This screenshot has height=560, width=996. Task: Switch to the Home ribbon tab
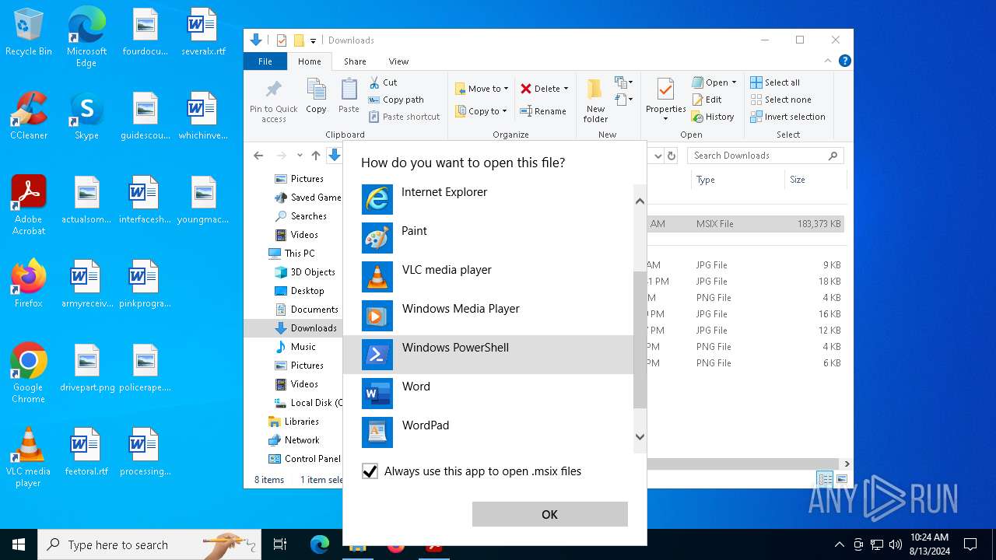coord(309,61)
